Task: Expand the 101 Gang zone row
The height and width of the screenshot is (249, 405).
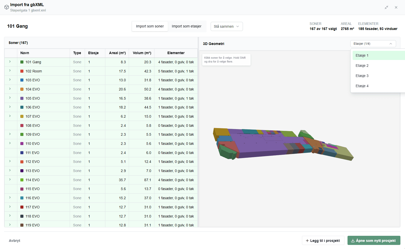Action: point(10,62)
